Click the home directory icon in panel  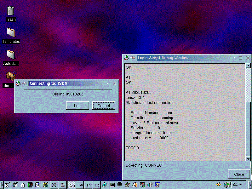[x=23, y=185]
